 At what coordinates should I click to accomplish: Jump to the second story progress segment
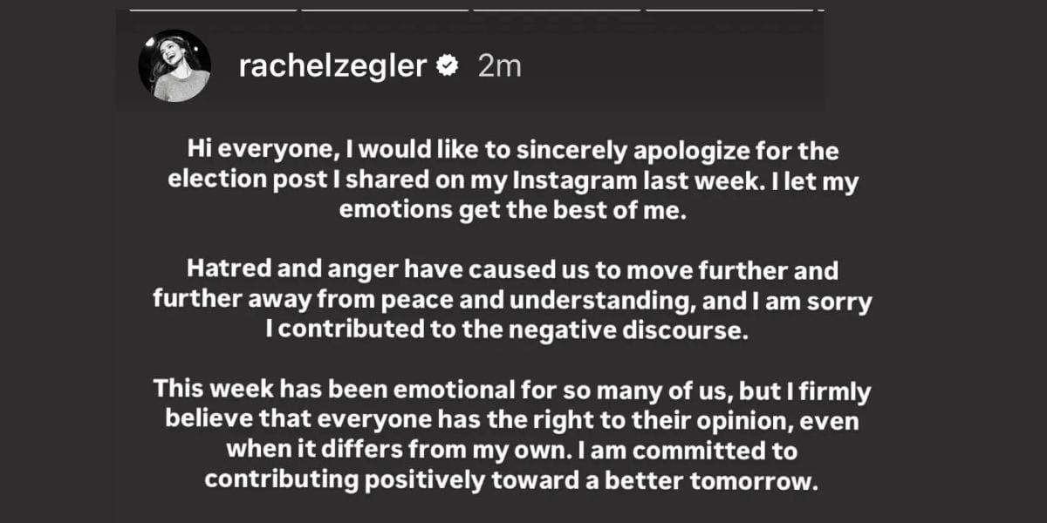[x=385, y=10]
